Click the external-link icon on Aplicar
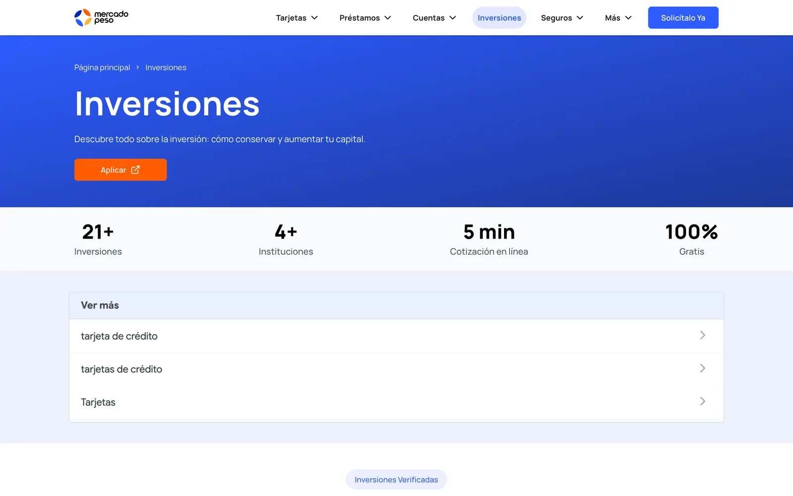 [x=135, y=170]
